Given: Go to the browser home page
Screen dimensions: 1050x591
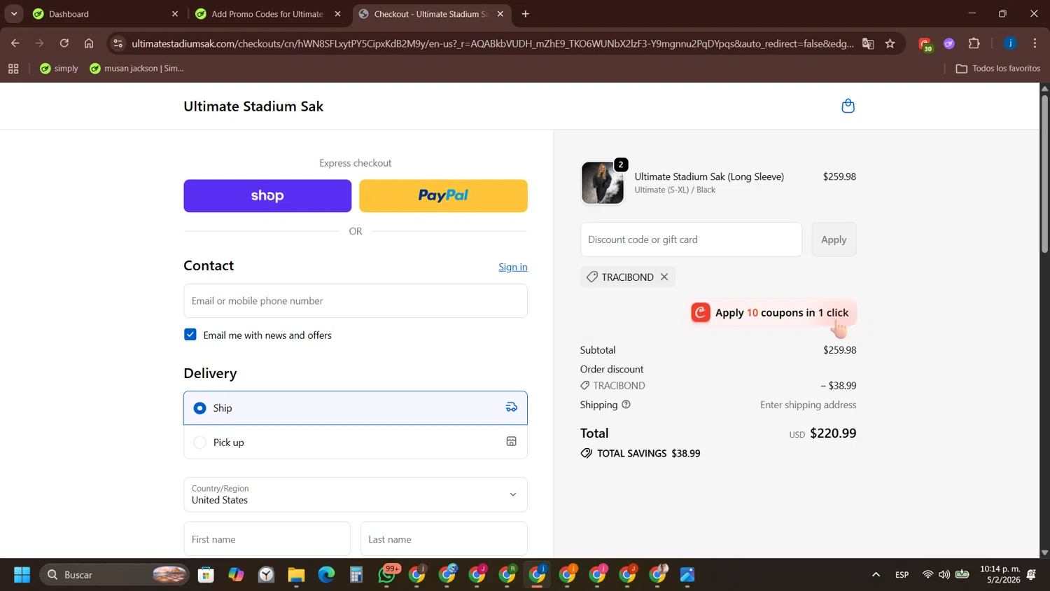Looking at the screenshot, I should tap(89, 43).
